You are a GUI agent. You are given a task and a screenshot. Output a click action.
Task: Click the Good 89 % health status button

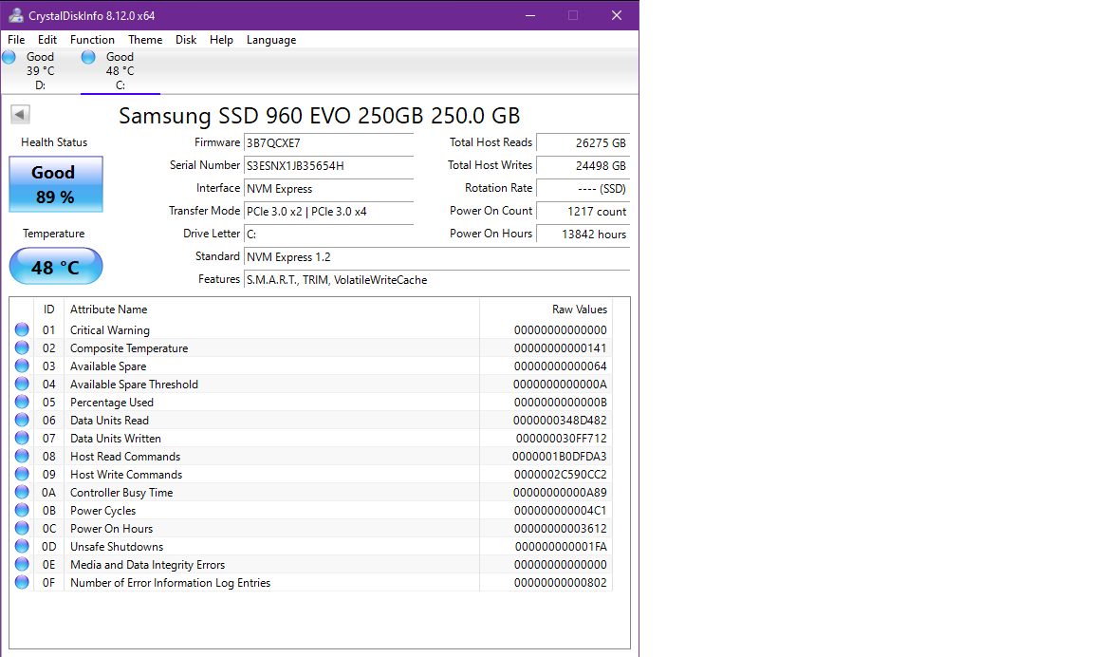(56, 184)
